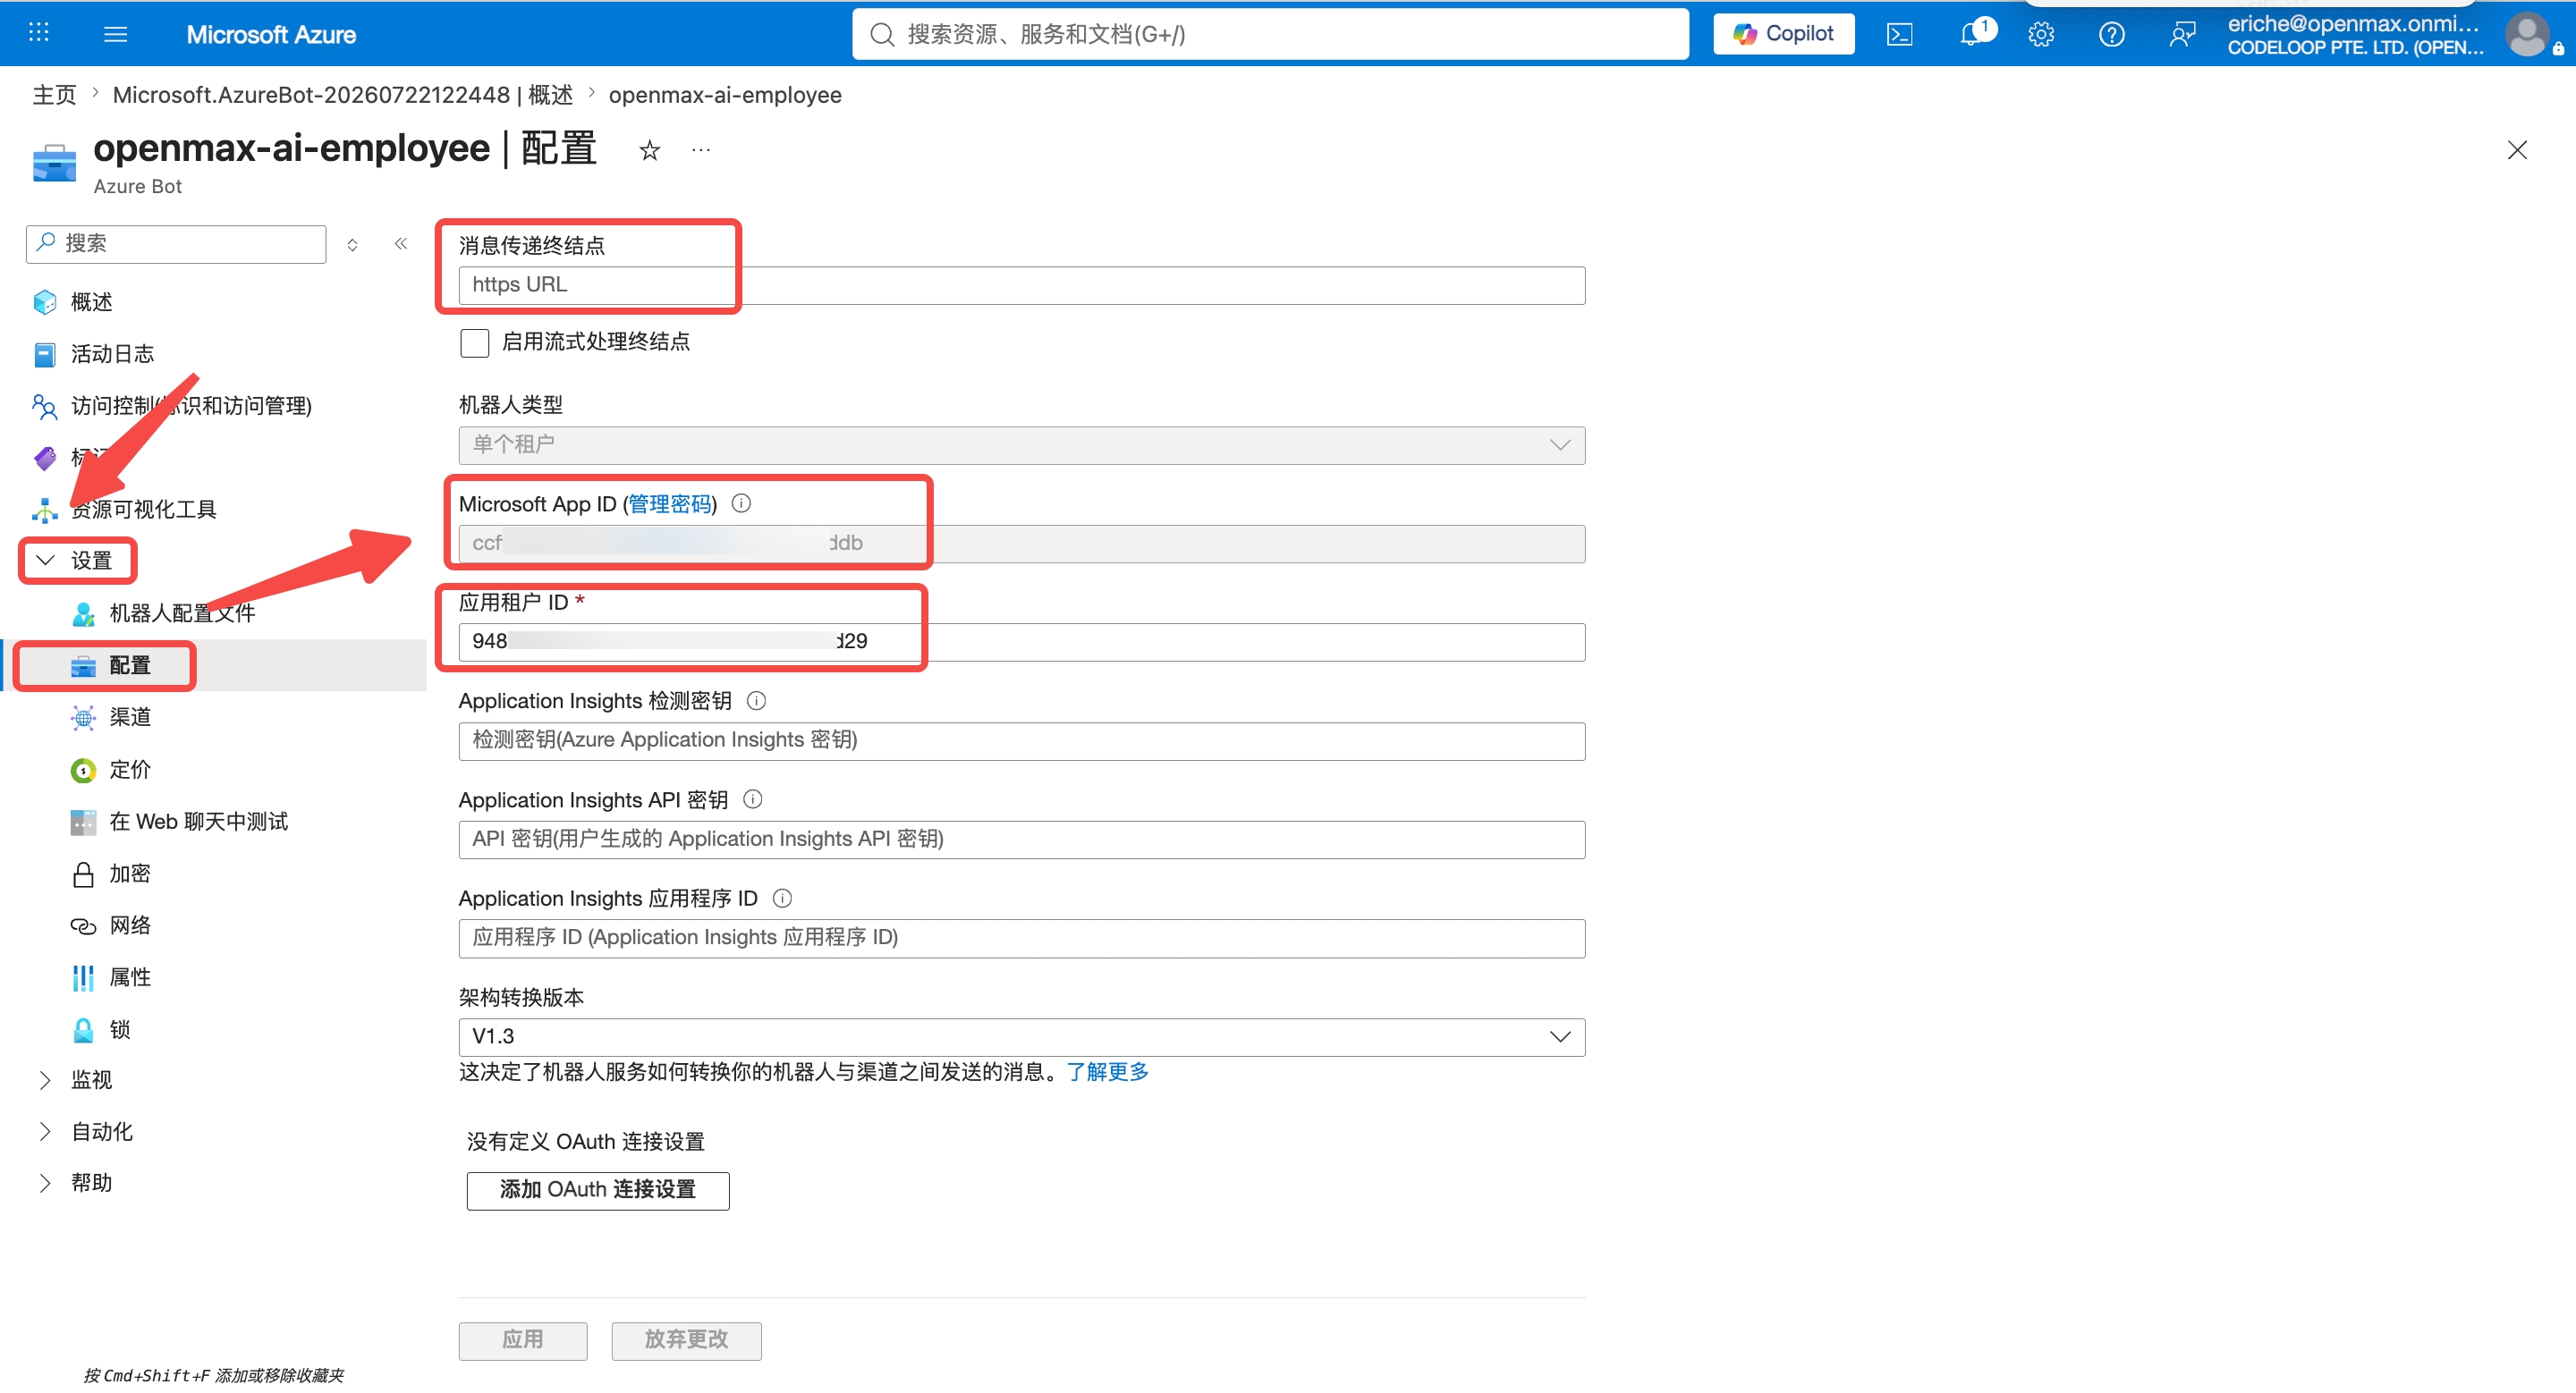Click 添加 OAuth 连接设置 button
Screen dimensions: 2576x1393
tap(598, 1189)
